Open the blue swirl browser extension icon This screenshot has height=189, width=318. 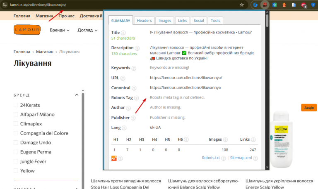pyautogui.click(x=255, y=5)
